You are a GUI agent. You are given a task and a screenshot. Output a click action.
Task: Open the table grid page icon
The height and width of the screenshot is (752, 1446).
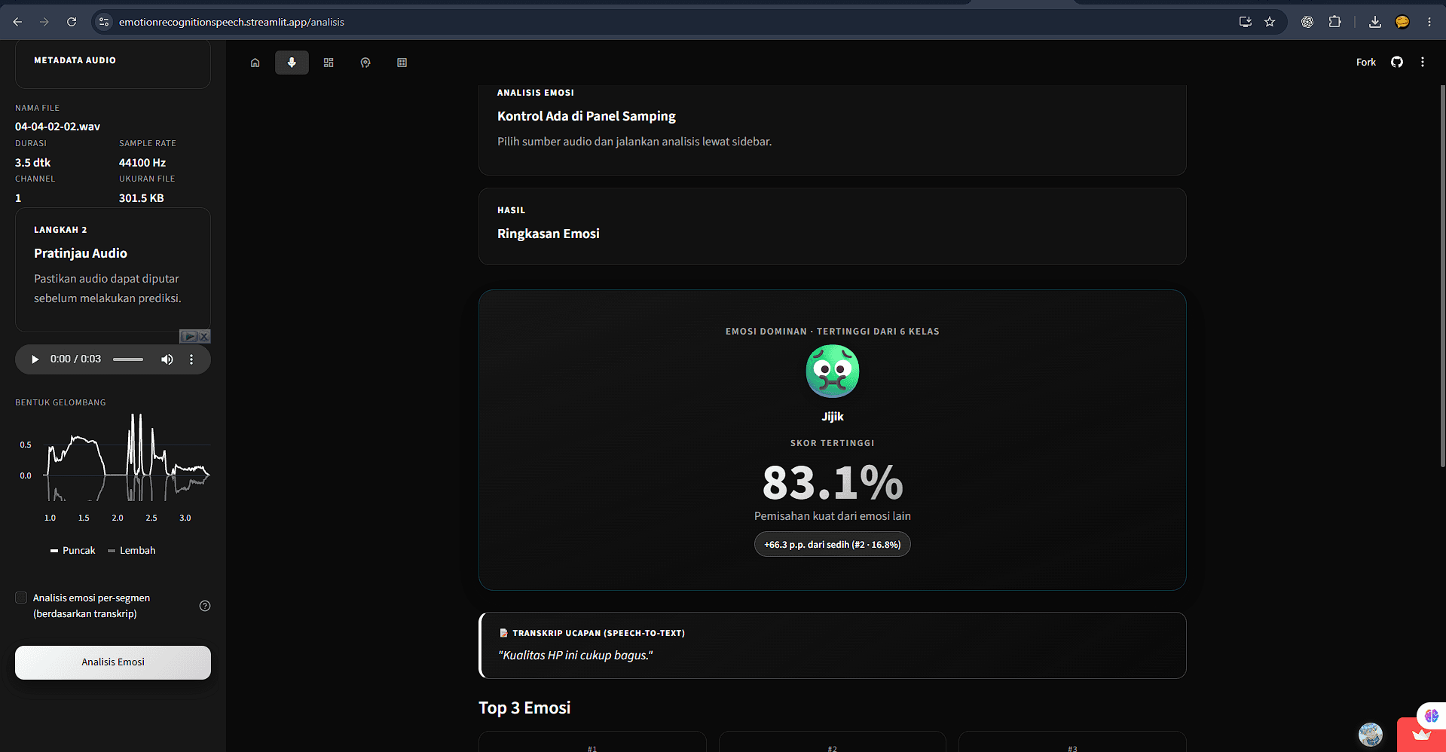click(402, 63)
